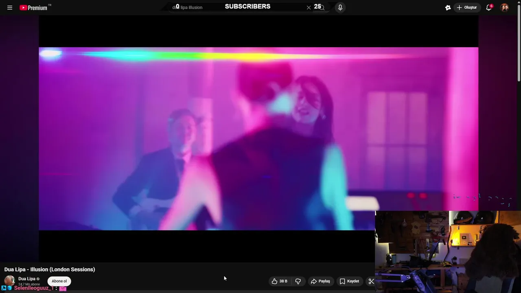Start voice search with the microphone
The image size is (521, 293).
(340, 7)
